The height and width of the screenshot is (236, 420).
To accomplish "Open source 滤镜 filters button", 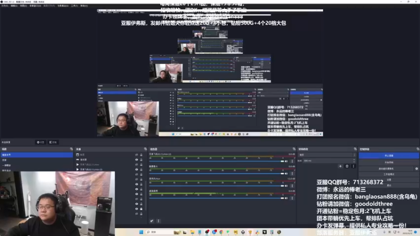I will (x=54, y=142).
